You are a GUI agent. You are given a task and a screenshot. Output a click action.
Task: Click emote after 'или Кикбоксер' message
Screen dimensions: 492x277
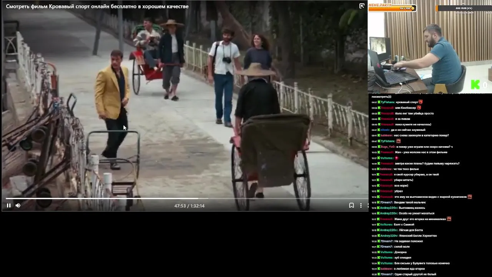pyautogui.click(x=419, y=108)
